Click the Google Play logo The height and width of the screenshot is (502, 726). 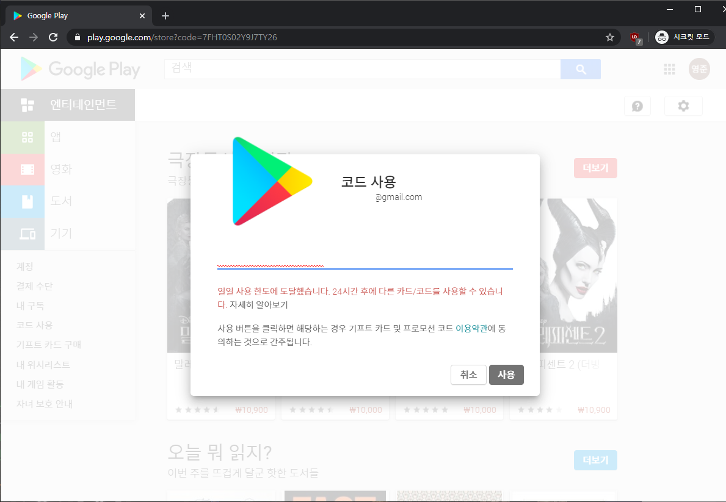[x=79, y=70]
